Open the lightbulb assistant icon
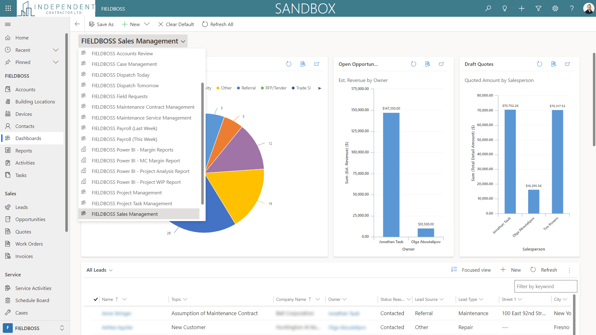Viewport: 596px width, 335px height. tap(505, 8)
